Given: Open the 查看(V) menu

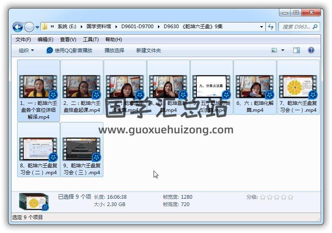Looking at the screenshot, I should tap(68, 40).
